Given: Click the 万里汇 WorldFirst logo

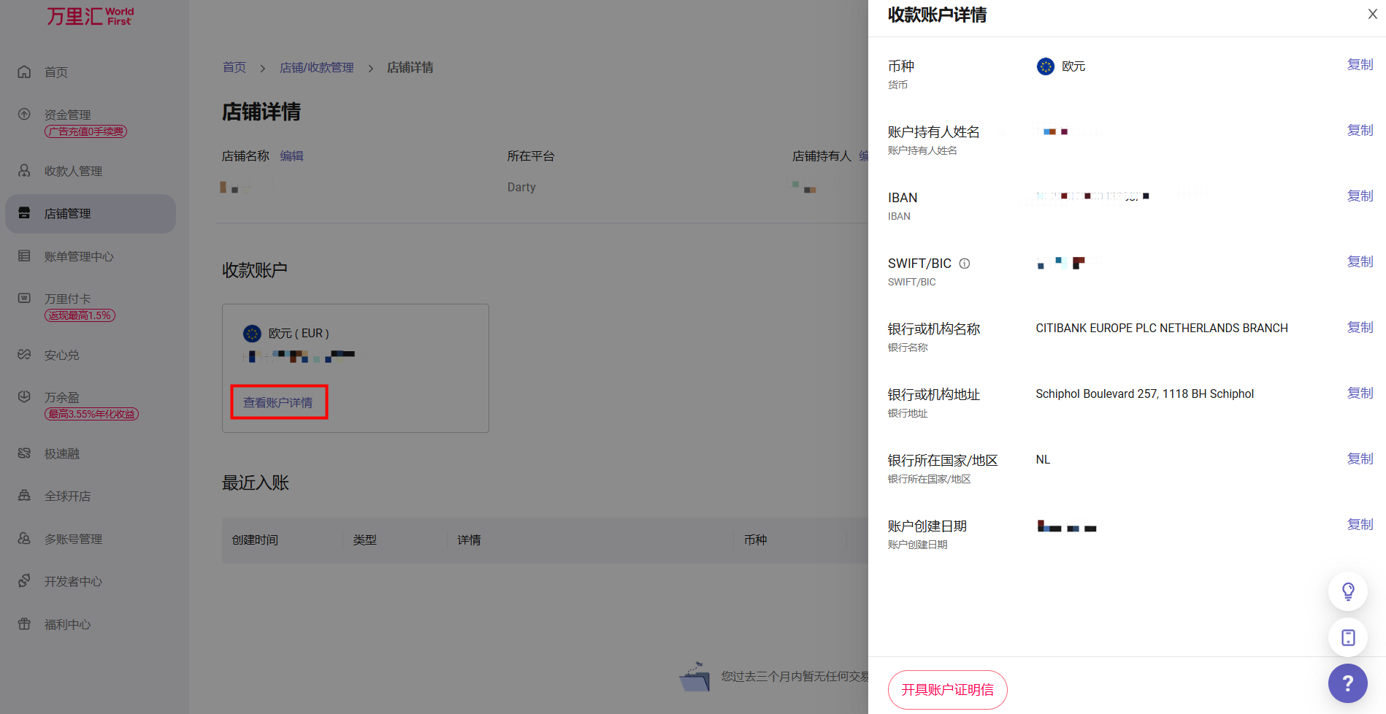Looking at the screenshot, I should (91, 16).
